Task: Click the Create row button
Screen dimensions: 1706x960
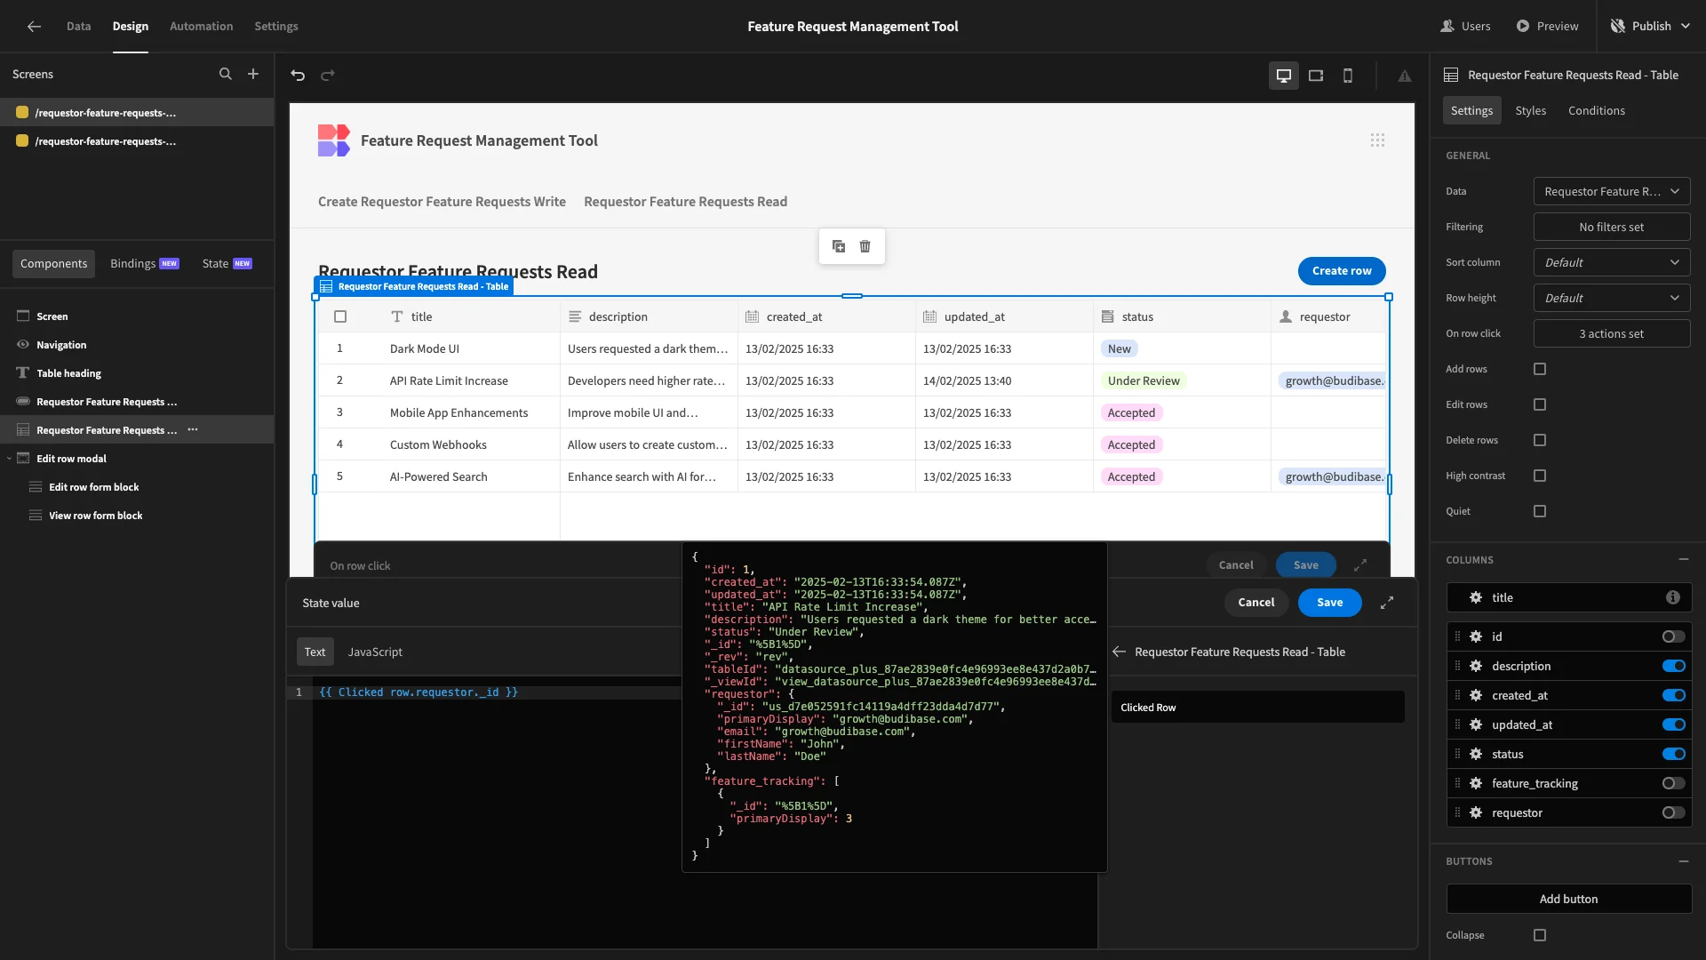Action: [1342, 271]
